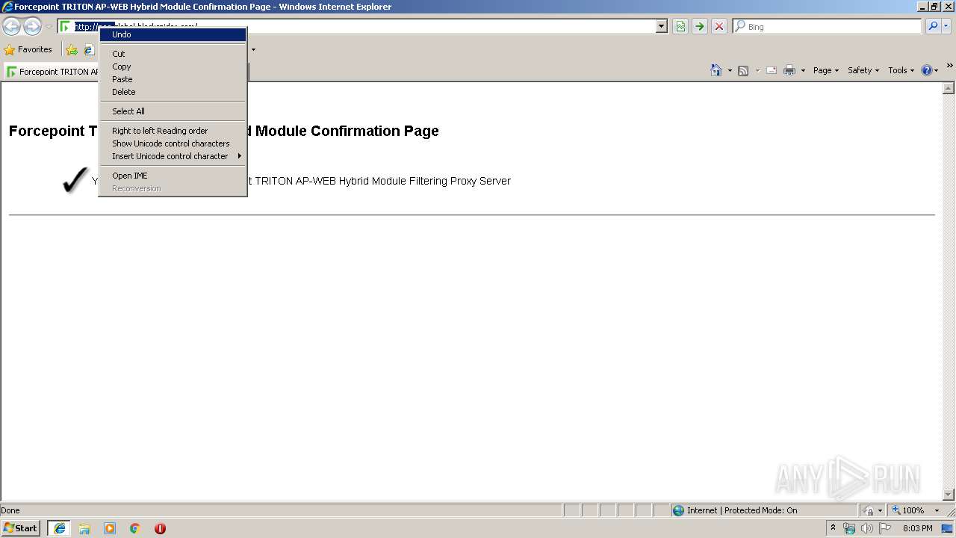Open the Safety menu
The height and width of the screenshot is (538, 956).
[x=863, y=70]
